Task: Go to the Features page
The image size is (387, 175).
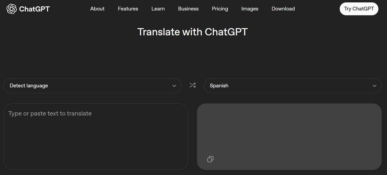Action: click(x=128, y=9)
